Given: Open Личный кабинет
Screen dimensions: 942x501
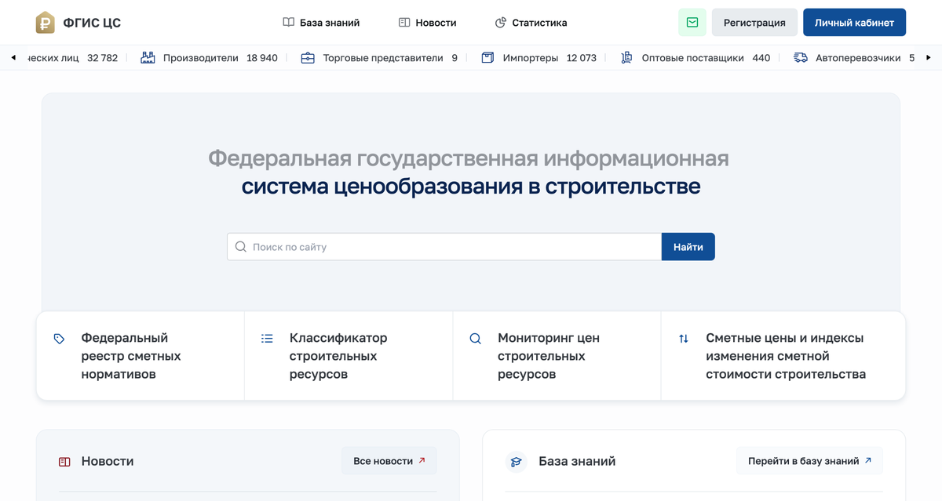Looking at the screenshot, I should (x=854, y=22).
